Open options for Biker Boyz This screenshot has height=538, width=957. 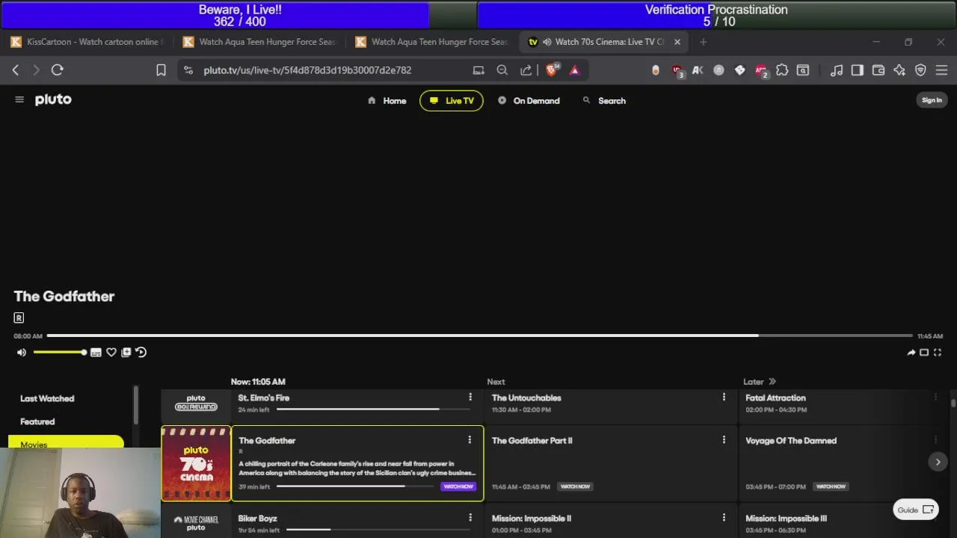click(x=470, y=518)
